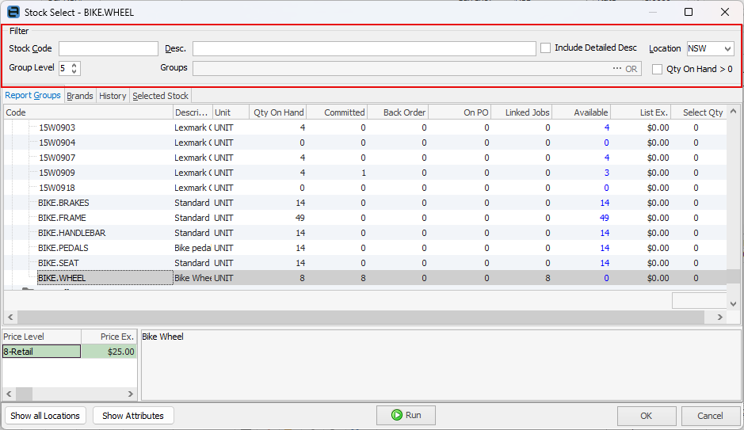This screenshot has height=430, width=744.
Task: Click the Unit column header
Action: coord(231,112)
